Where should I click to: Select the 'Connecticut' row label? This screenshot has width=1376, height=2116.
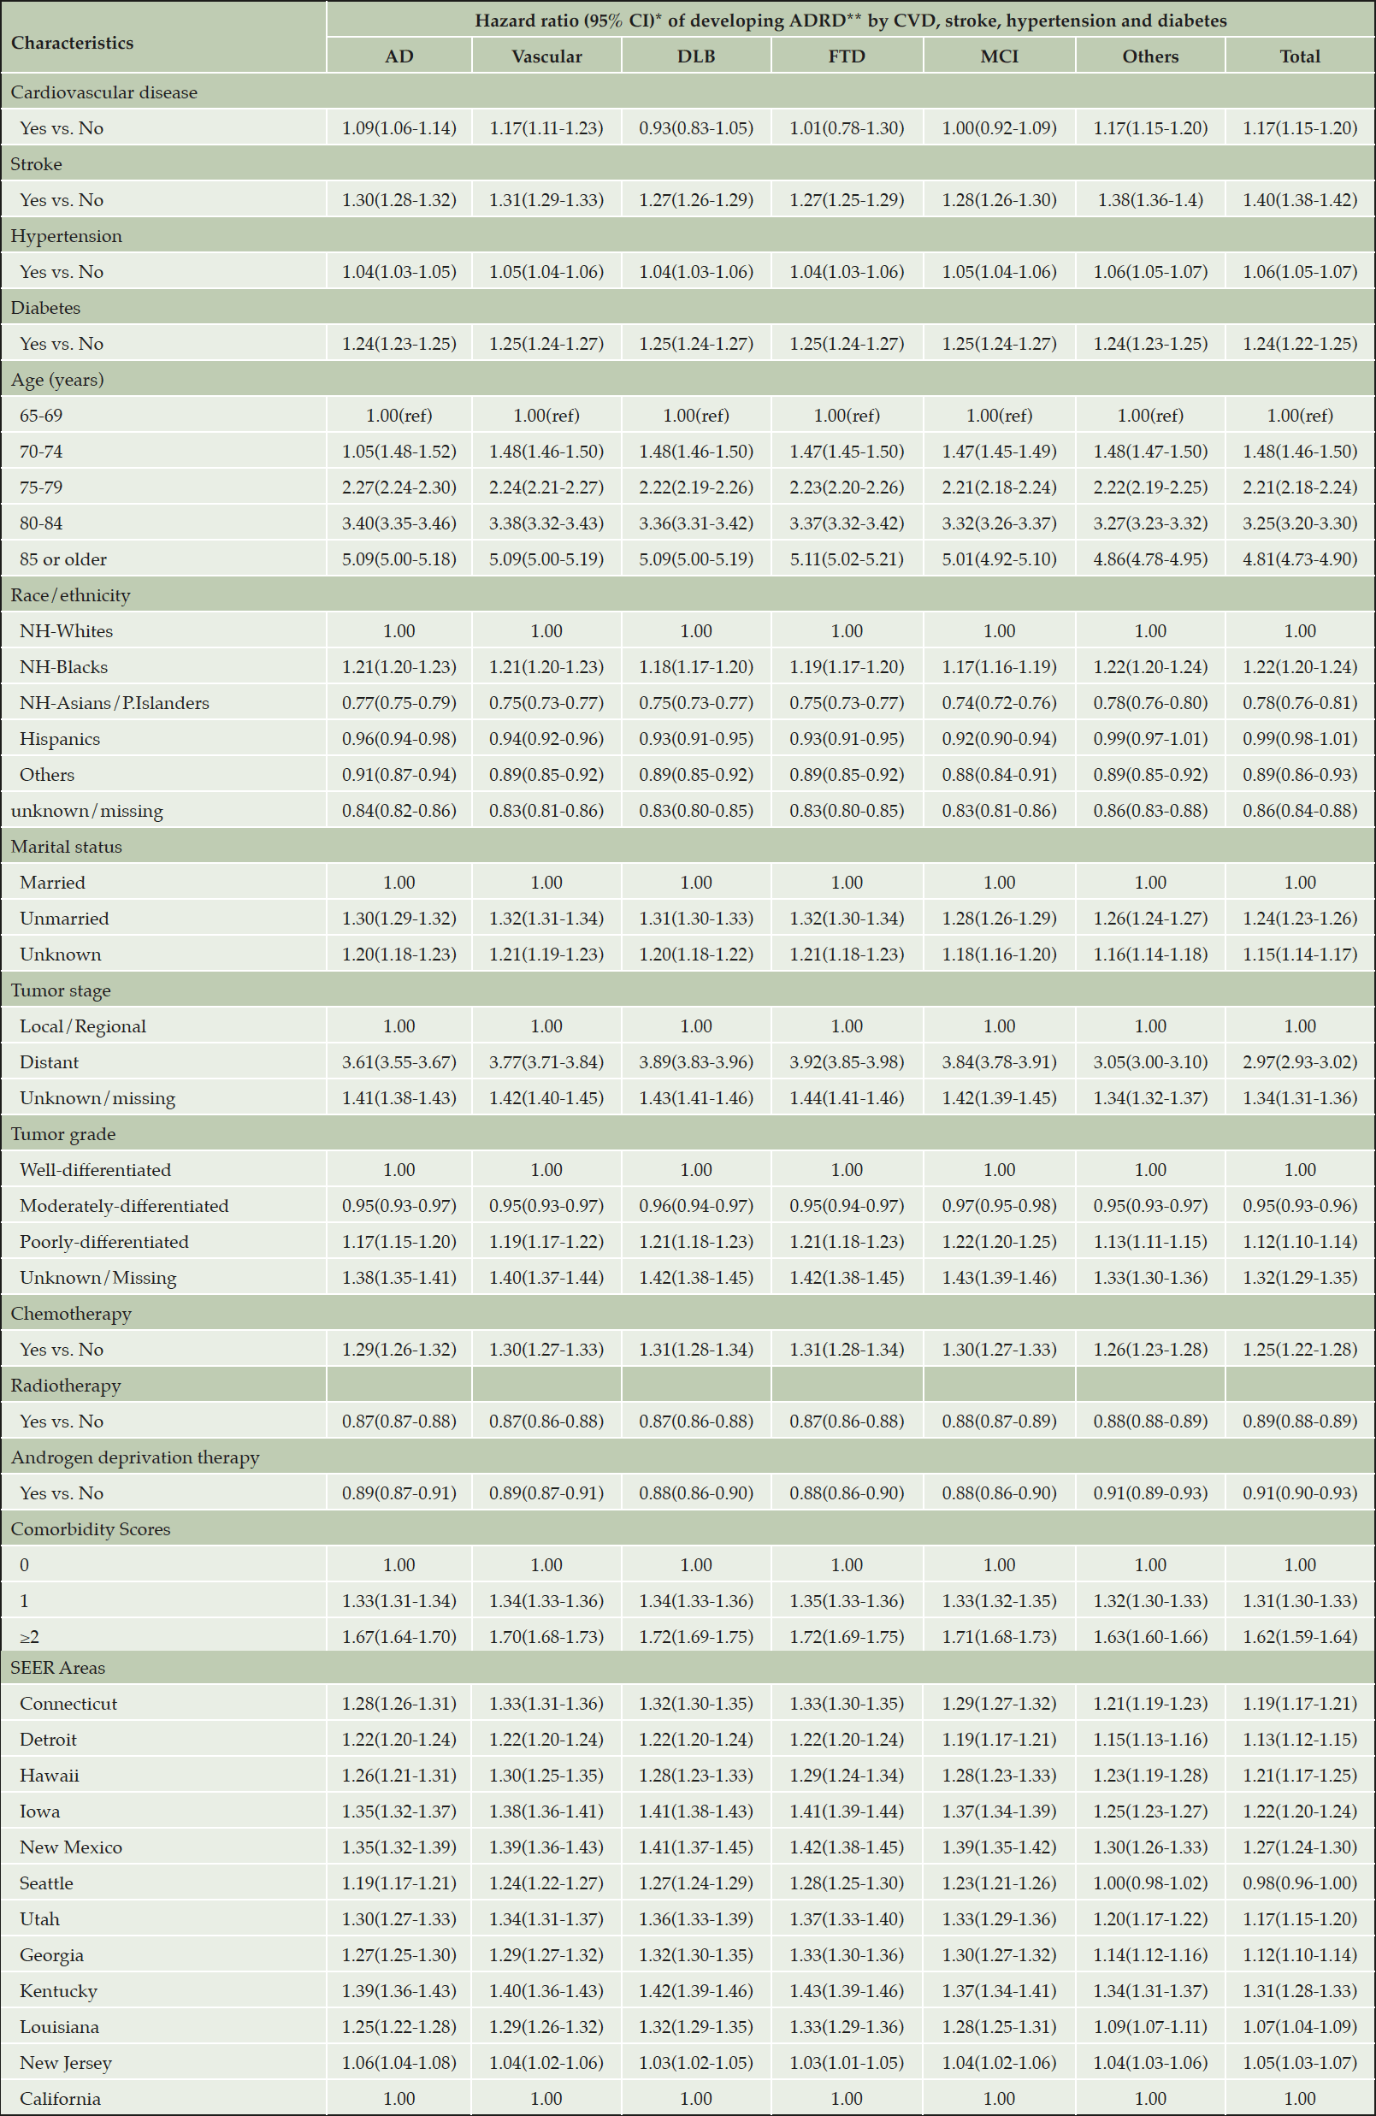(x=68, y=1704)
